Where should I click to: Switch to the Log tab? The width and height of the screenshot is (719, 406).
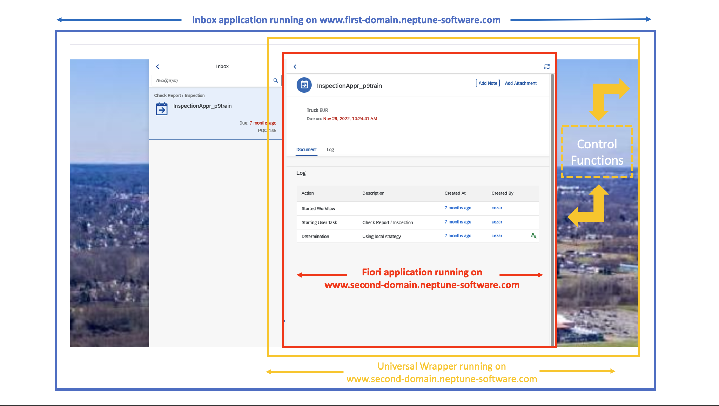coord(330,149)
